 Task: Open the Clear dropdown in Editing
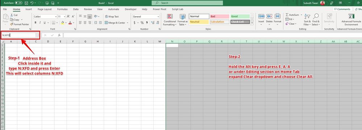pos(291,24)
